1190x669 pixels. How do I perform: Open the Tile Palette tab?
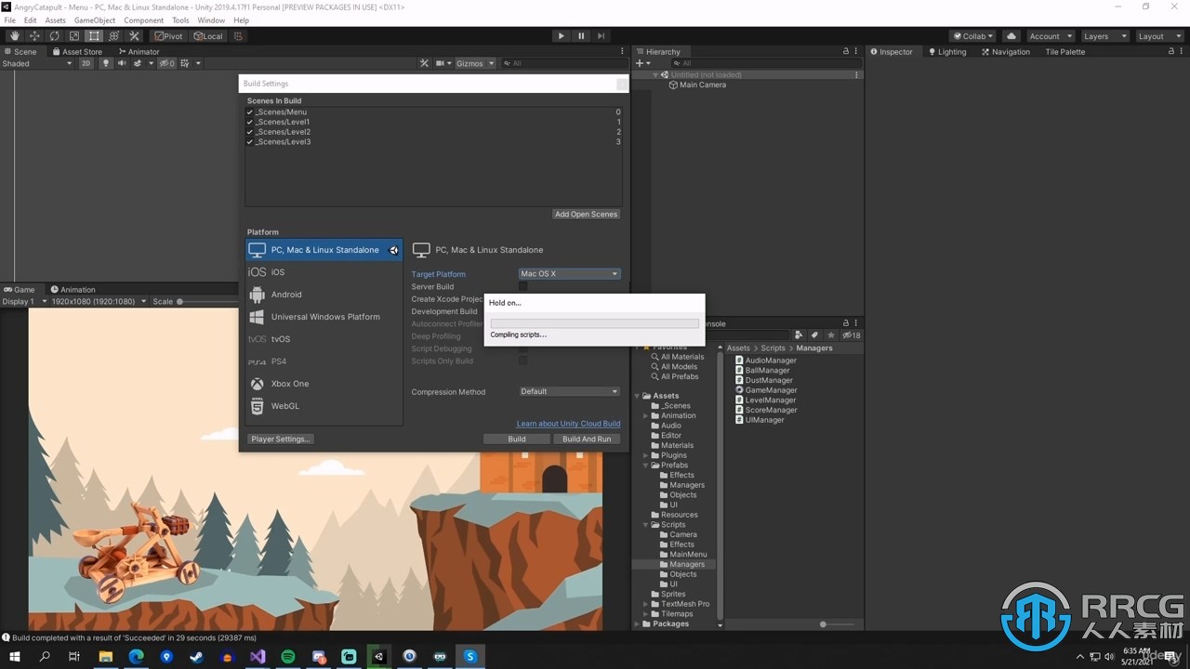coord(1064,52)
